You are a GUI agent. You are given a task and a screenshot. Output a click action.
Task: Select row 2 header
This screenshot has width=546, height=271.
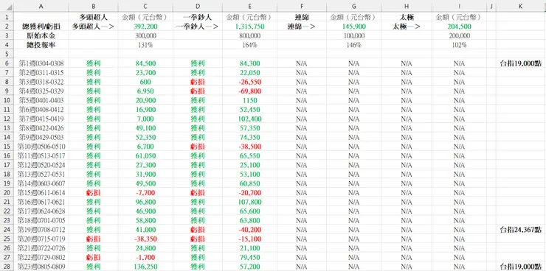point(7,27)
